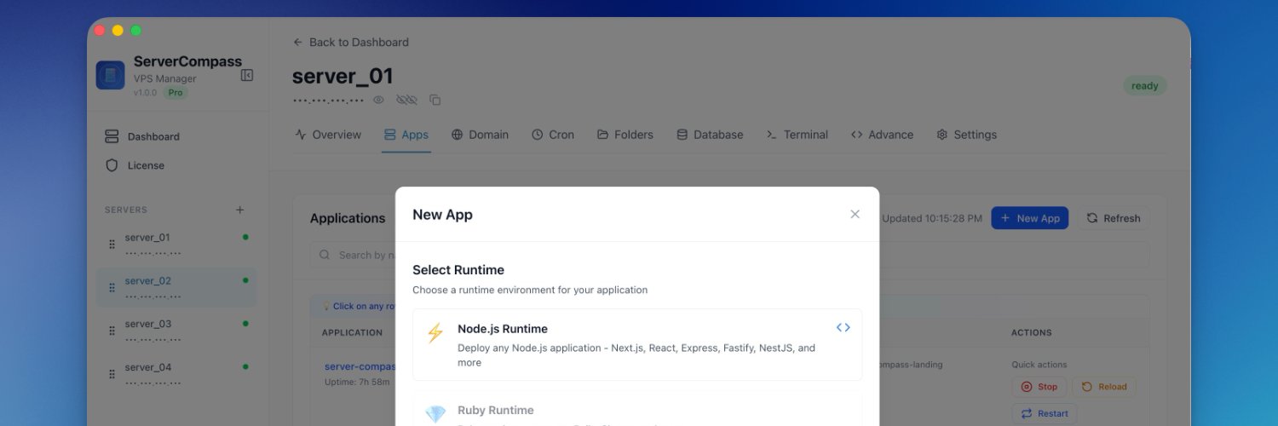
Task: Add a server with the plus icon
Action: coord(240,210)
